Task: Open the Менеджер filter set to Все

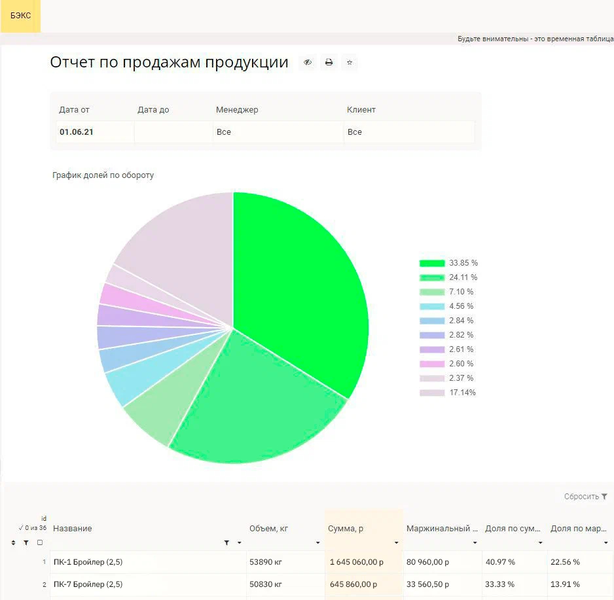Action: tap(278, 132)
